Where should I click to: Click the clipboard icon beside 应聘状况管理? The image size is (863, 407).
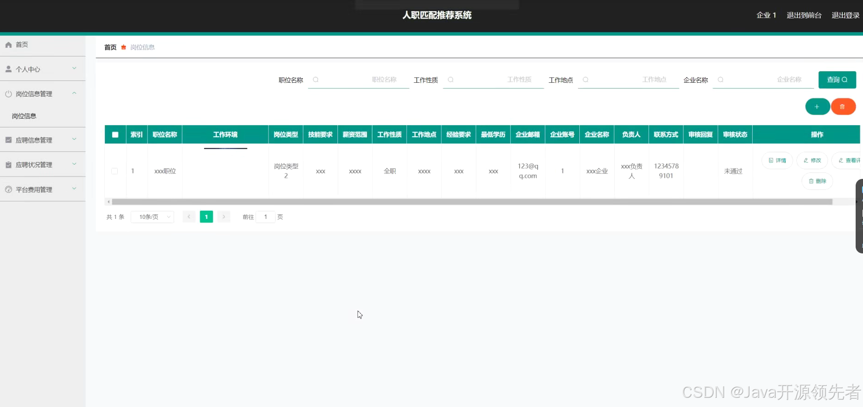coord(8,165)
